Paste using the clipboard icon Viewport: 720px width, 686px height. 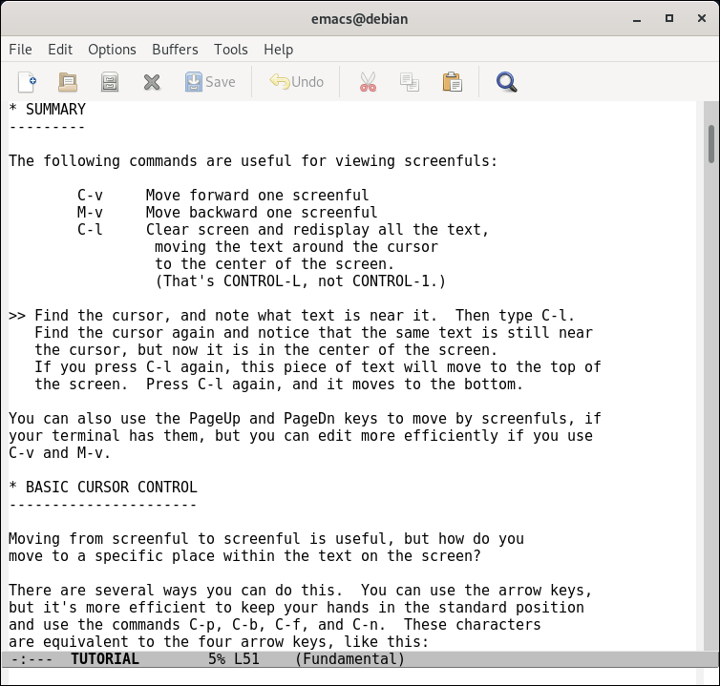coord(452,82)
